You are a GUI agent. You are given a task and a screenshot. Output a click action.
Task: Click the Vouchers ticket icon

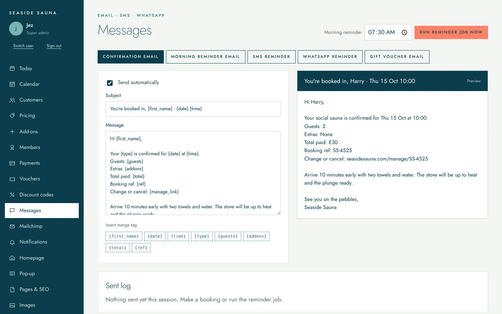[x=12, y=179]
